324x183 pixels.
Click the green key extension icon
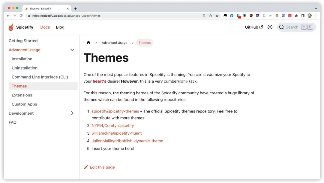(271, 16)
